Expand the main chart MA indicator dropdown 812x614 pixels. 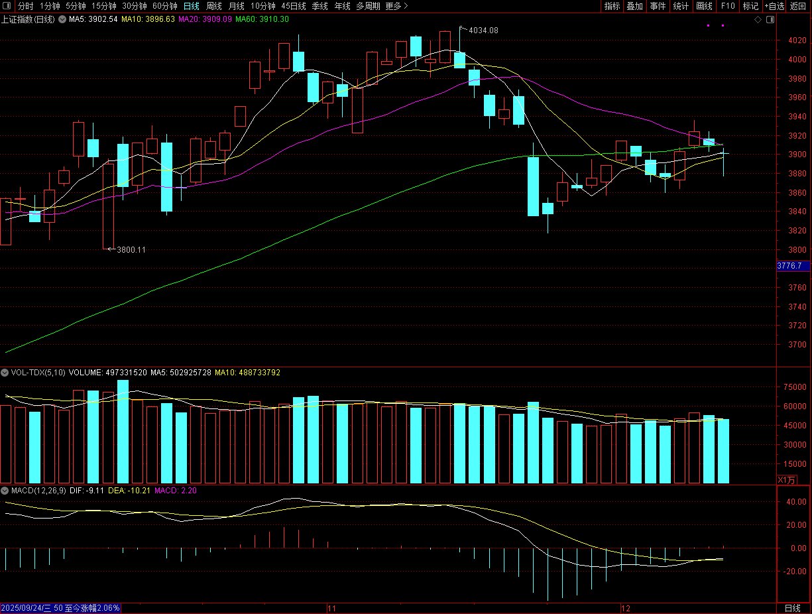click(x=63, y=19)
